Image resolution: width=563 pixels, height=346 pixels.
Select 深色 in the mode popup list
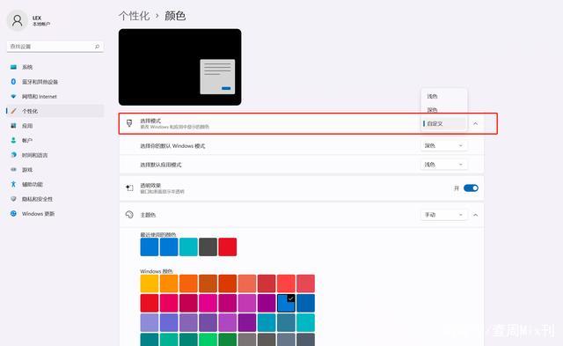444,109
